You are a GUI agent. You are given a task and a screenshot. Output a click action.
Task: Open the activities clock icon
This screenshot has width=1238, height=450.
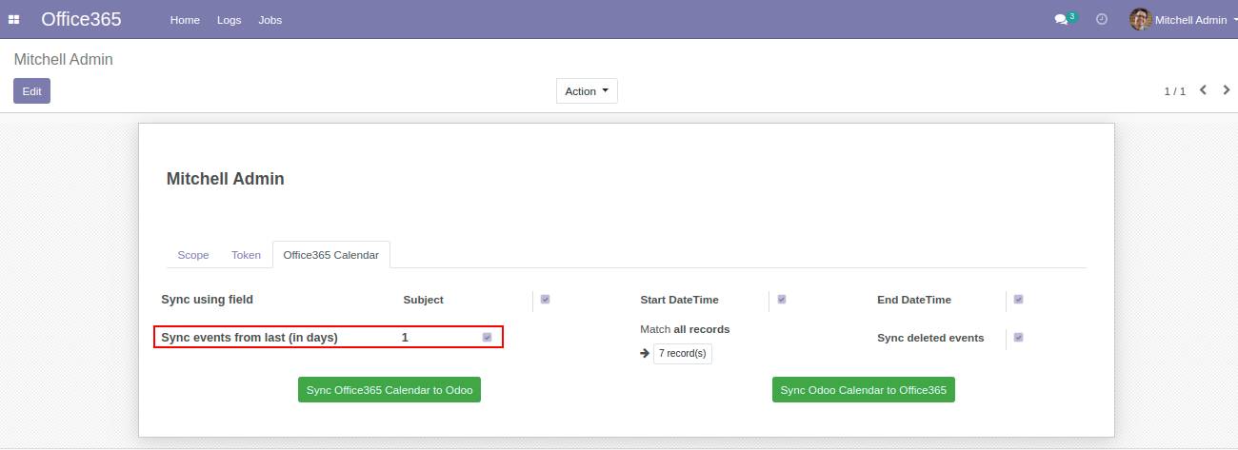1102,19
